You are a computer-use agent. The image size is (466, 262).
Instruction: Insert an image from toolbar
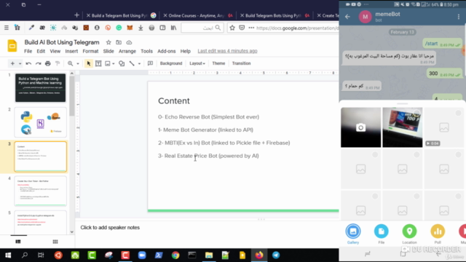point(108,63)
